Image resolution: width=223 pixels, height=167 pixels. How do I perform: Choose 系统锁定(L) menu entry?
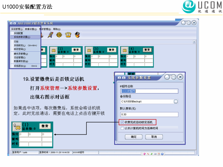point(25,45)
